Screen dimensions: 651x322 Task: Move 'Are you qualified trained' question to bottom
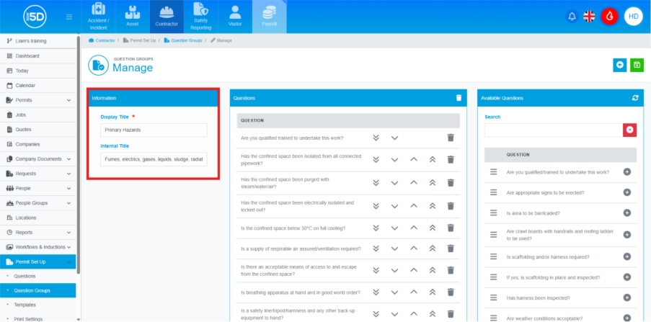pyautogui.click(x=376, y=138)
